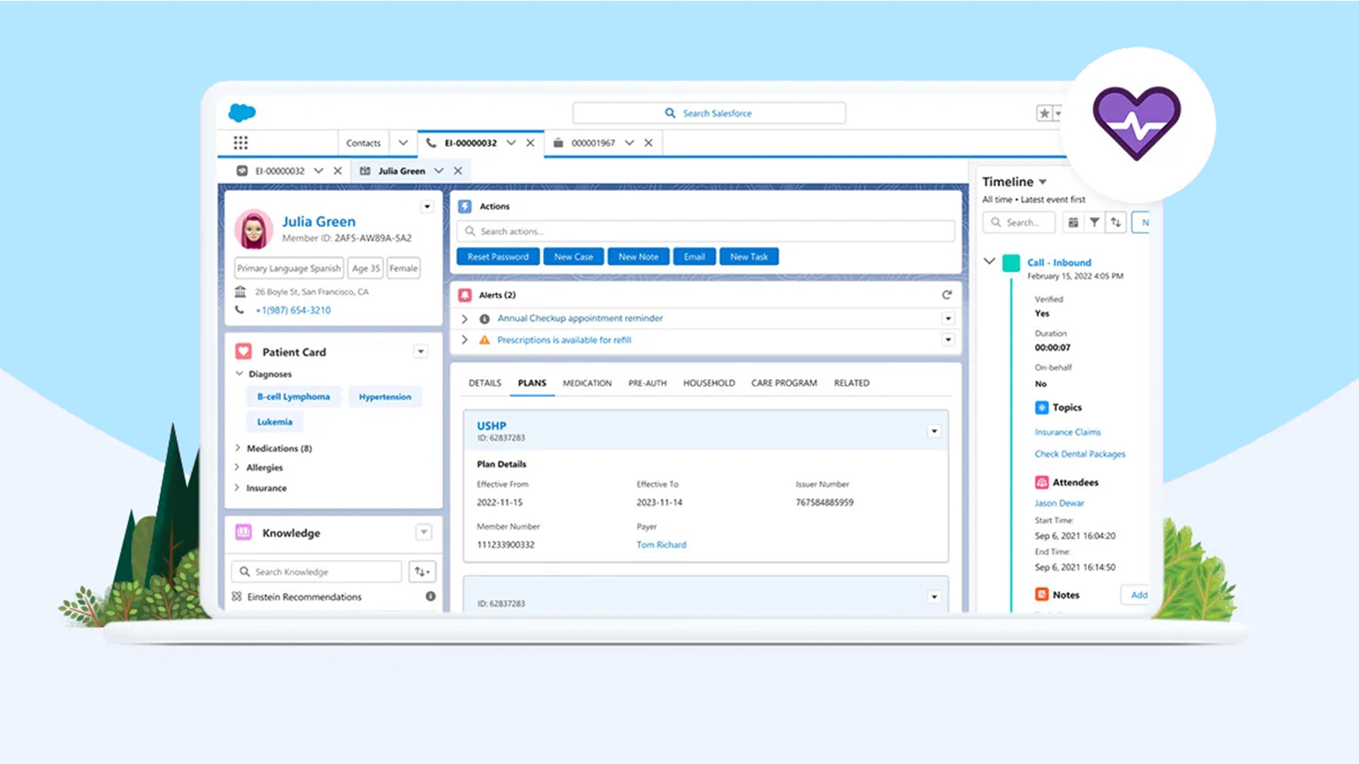
Task: Click the Reset Password button
Action: [x=498, y=256]
